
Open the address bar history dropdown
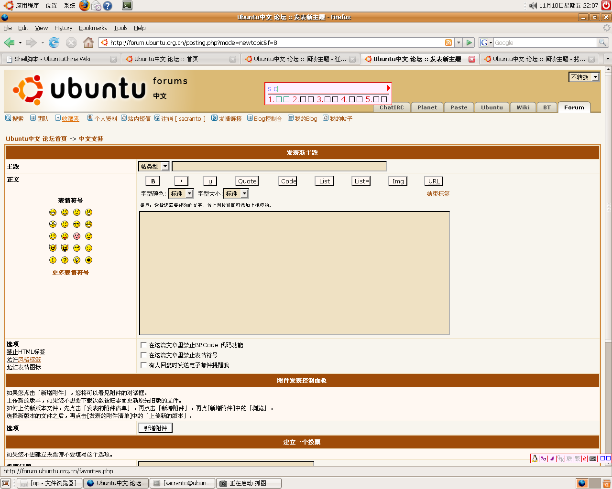458,43
